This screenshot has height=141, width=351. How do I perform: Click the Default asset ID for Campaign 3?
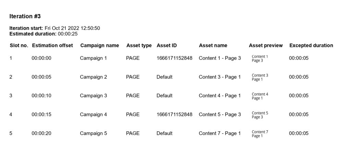[x=164, y=95]
